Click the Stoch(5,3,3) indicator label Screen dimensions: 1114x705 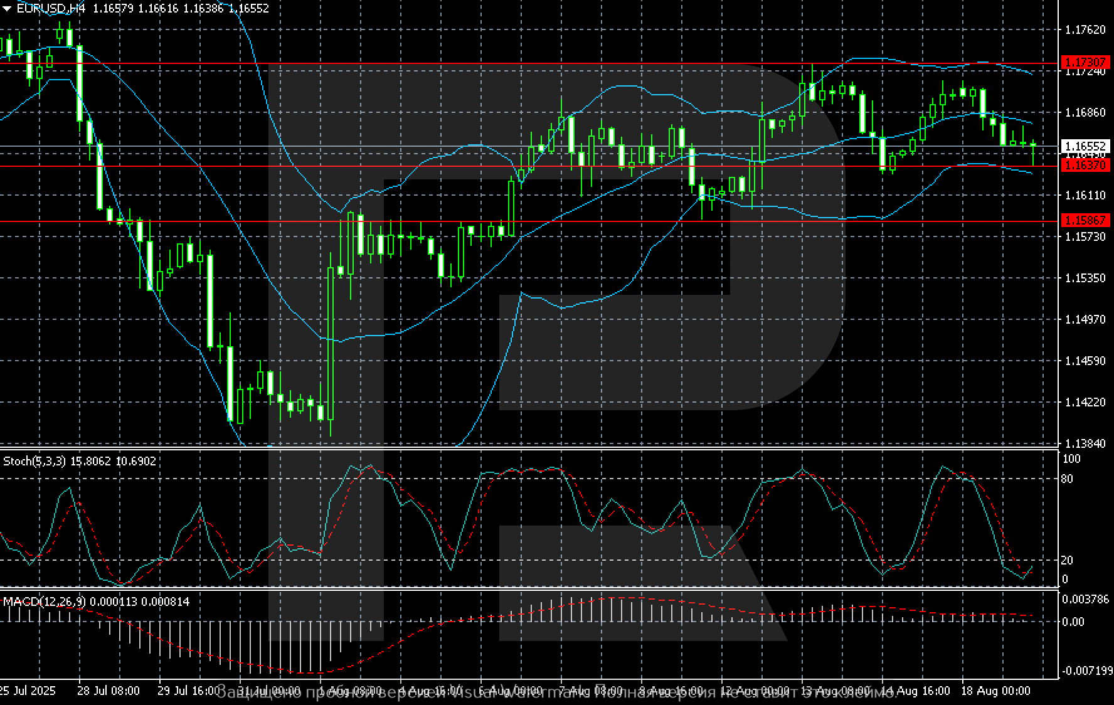(x=35, y=461)
